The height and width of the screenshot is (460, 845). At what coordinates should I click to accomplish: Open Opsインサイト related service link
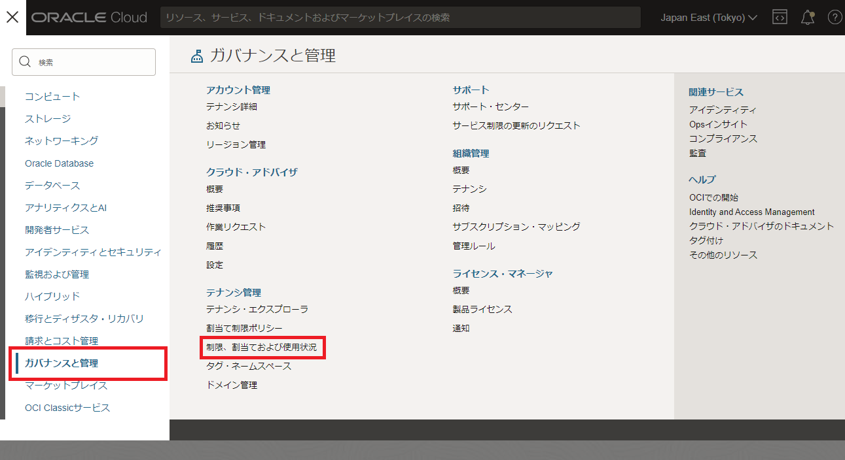pyautogui.click(x=717, y=124)
